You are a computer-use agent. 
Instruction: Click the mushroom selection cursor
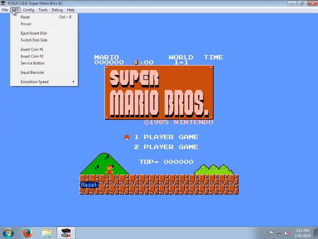pos(127,137)
